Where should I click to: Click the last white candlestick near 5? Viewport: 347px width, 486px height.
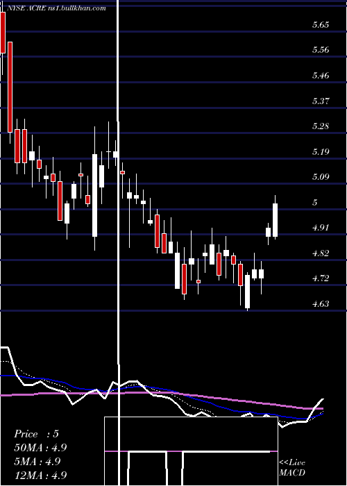point(275,220)
